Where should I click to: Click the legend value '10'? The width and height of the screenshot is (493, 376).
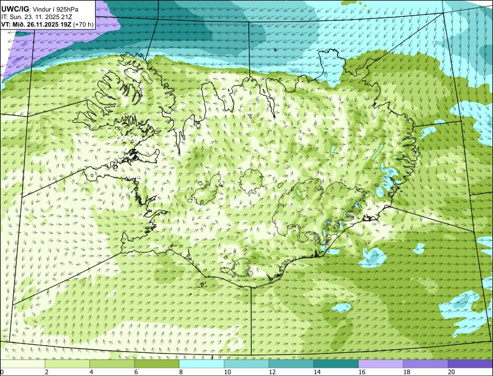coord(227,372)
